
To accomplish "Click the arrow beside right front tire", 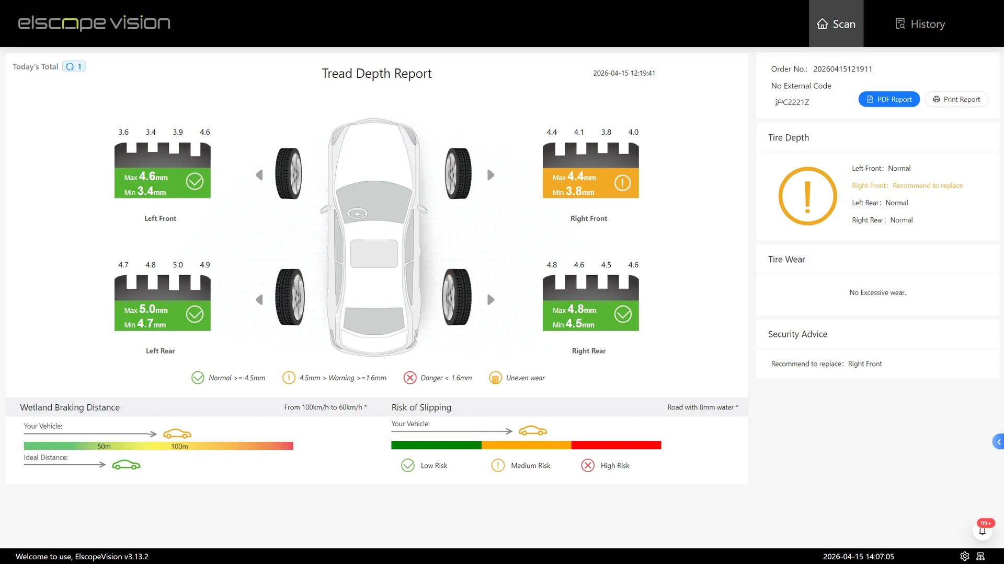I will 490,175.
